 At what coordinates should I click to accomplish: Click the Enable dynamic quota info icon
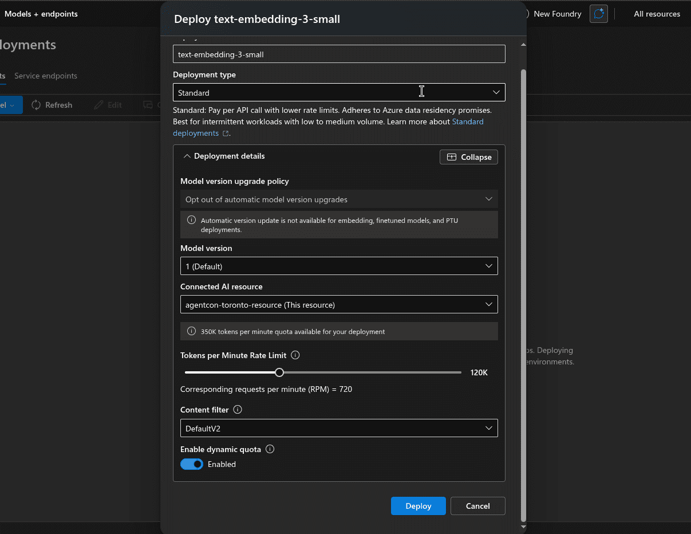270,449
